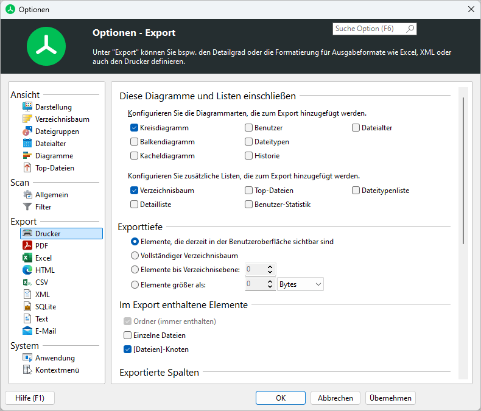
Task: Click the XML export icon
Action: pyautogui.click(x=27, y=295)
